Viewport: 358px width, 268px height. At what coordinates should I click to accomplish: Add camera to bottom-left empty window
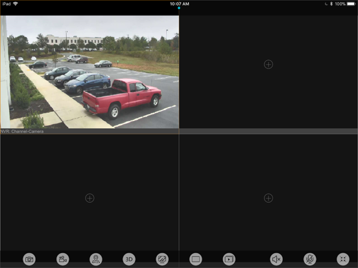click(x=89, y=198)
